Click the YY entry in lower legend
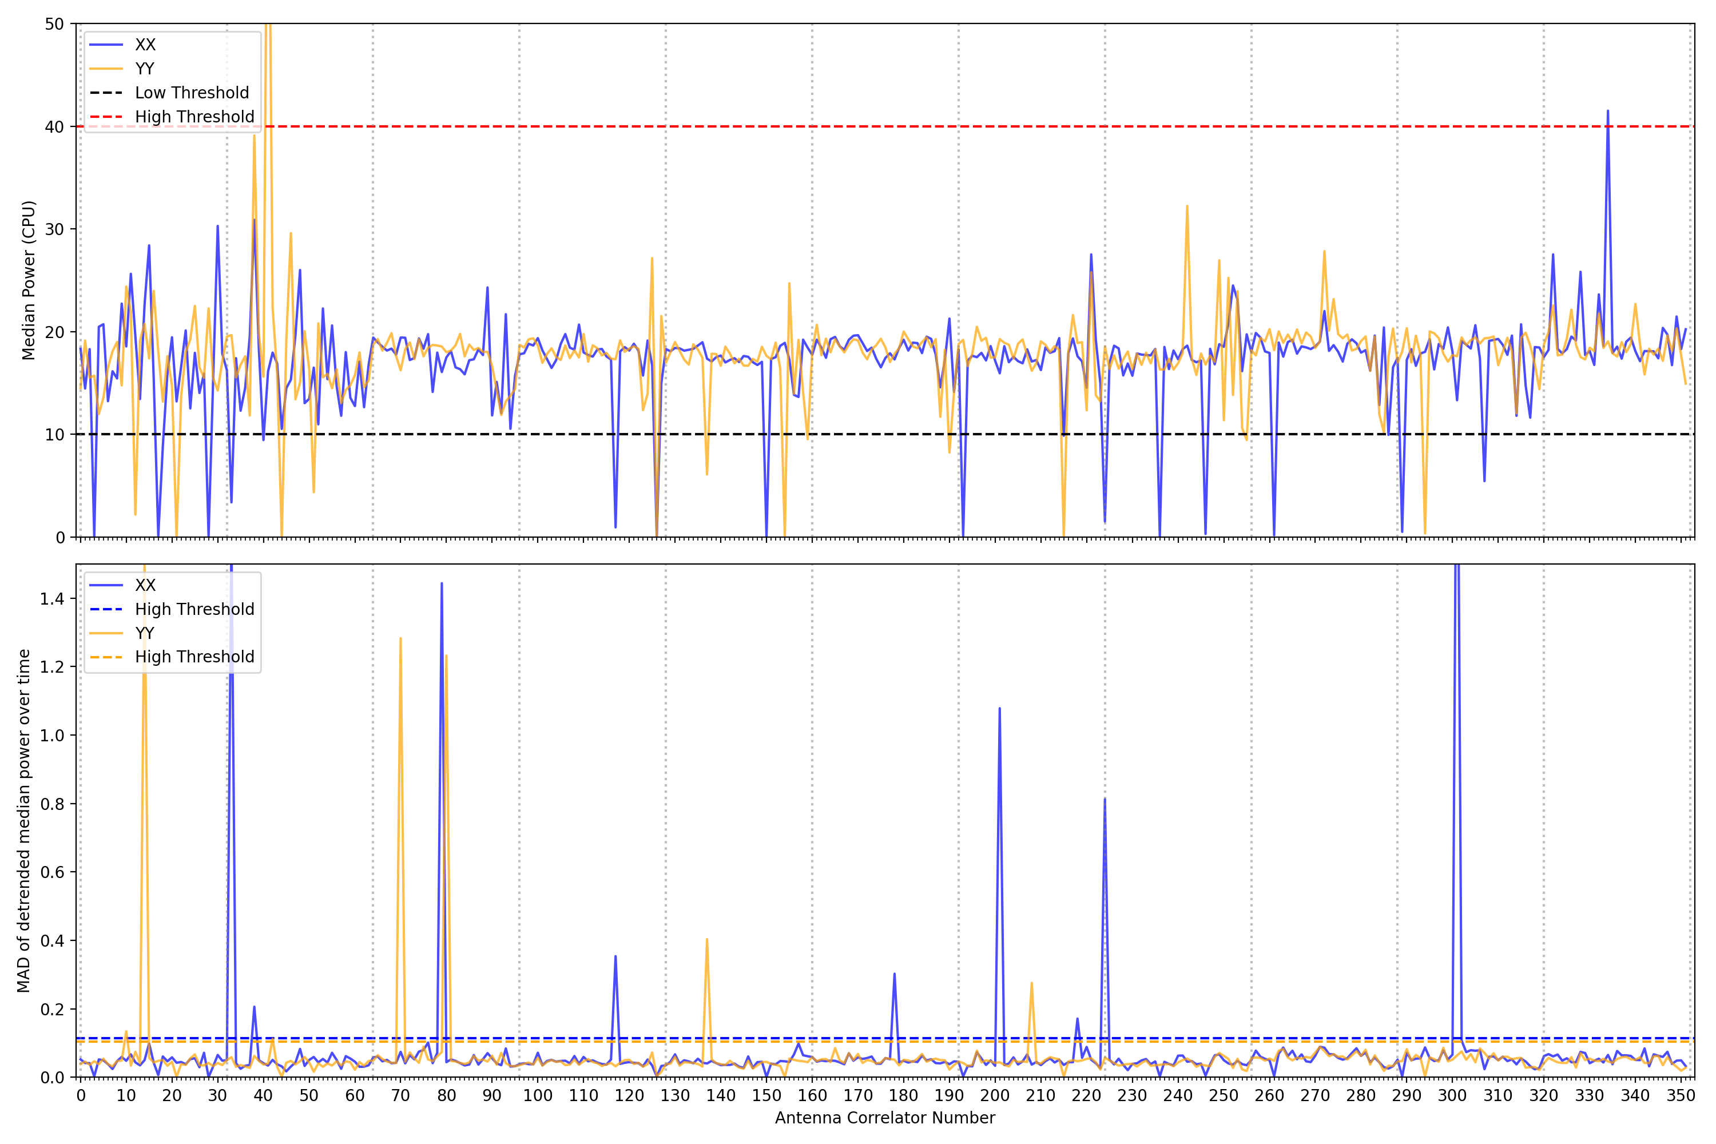 (145, 633)
